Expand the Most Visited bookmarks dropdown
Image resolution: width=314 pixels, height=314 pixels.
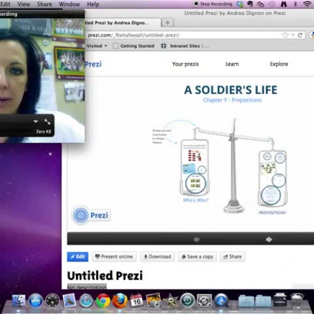click(x=97, y=46)
